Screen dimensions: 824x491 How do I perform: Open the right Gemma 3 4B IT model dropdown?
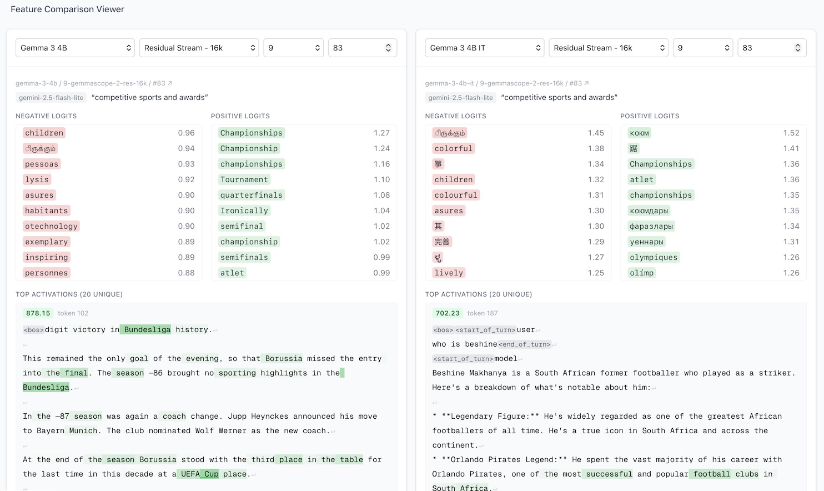[484, 48]
